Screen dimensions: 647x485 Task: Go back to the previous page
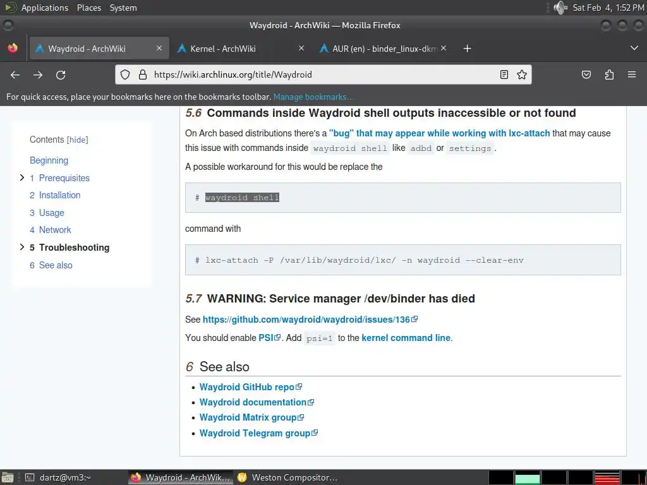point(15,75)
